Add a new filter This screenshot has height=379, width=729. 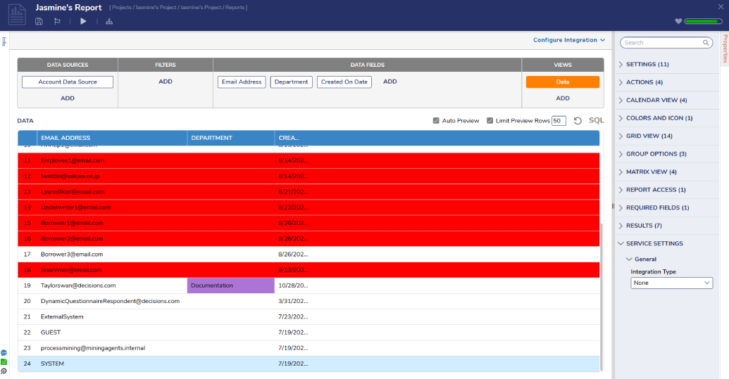pyautogui.click(x=166, y=82)
